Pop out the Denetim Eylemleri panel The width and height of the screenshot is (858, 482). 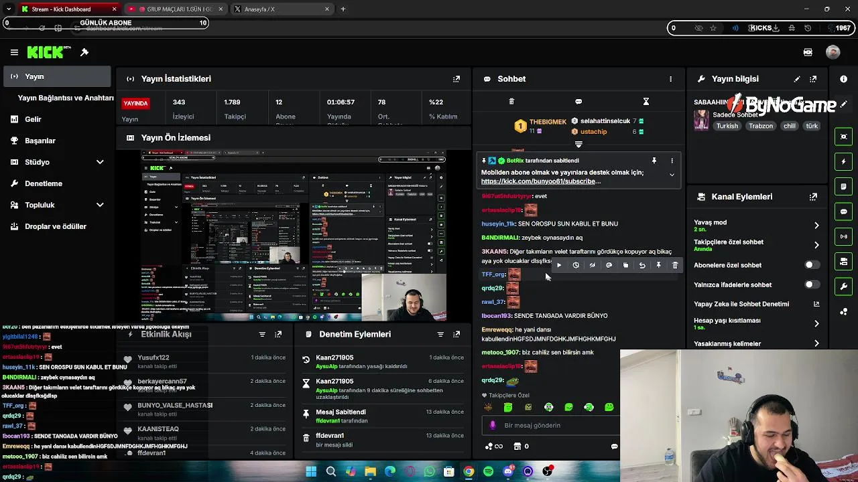456,334
